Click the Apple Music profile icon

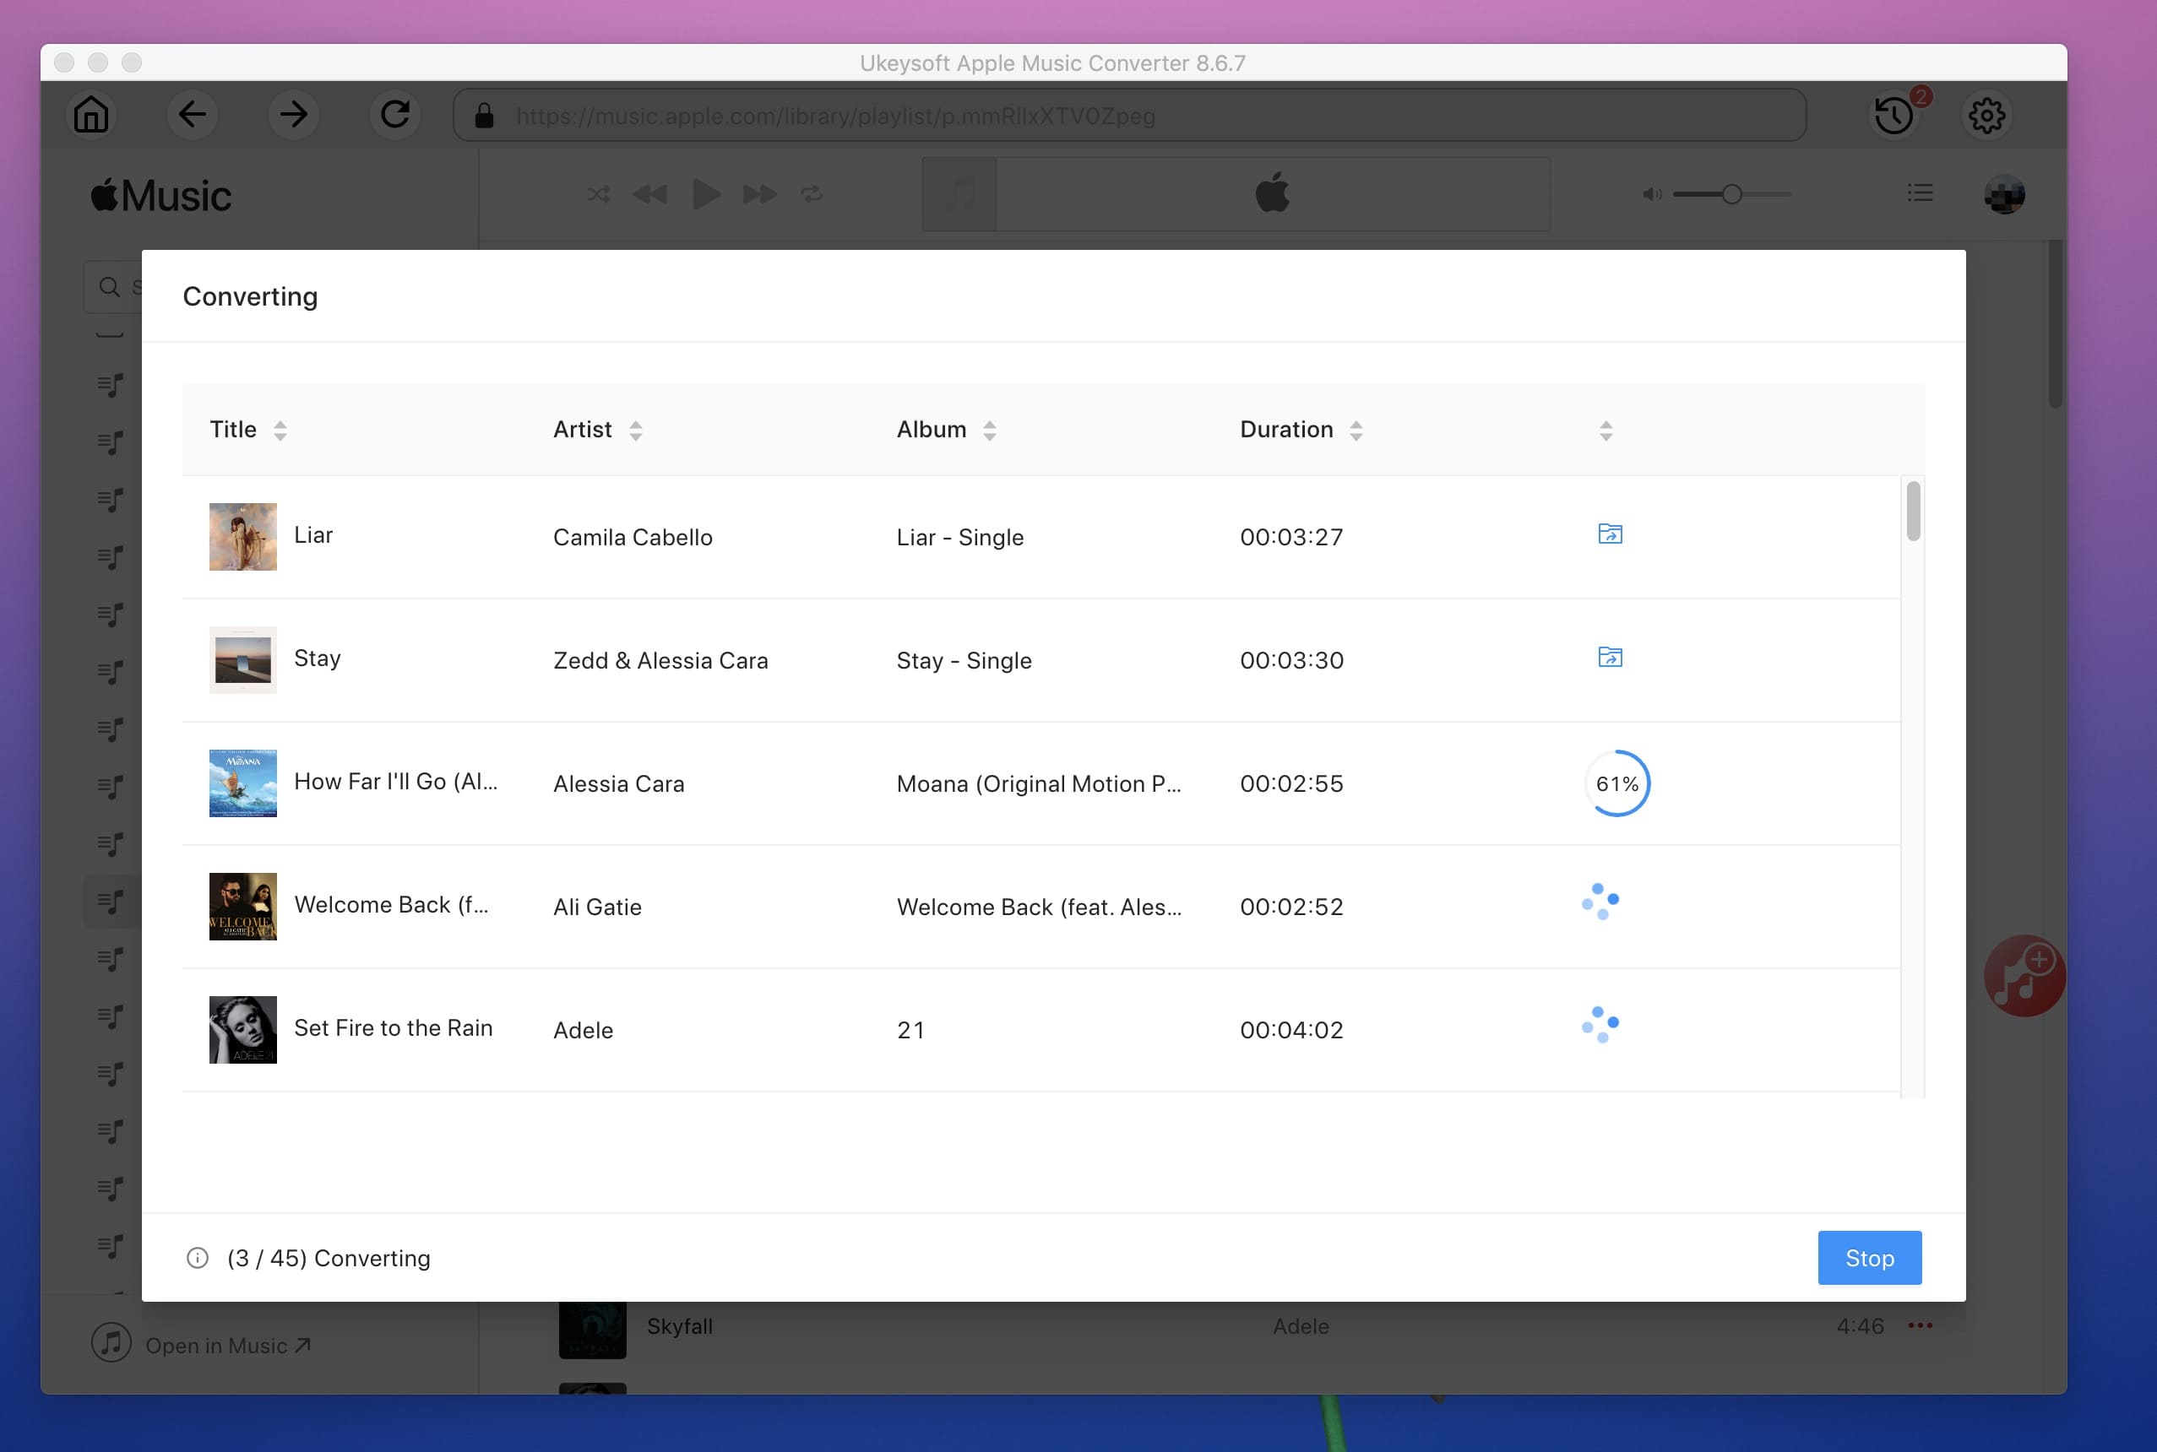2005,194
